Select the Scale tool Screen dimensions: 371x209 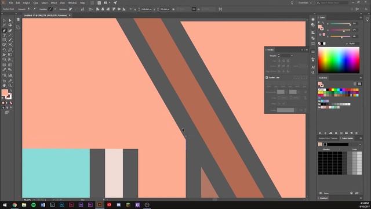point(10,50)
